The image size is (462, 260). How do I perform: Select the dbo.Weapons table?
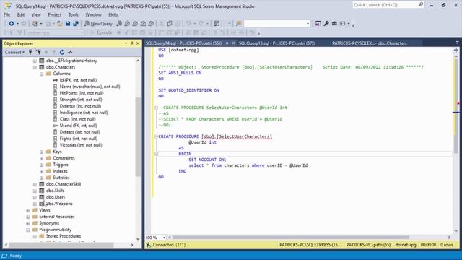(59, 204)
